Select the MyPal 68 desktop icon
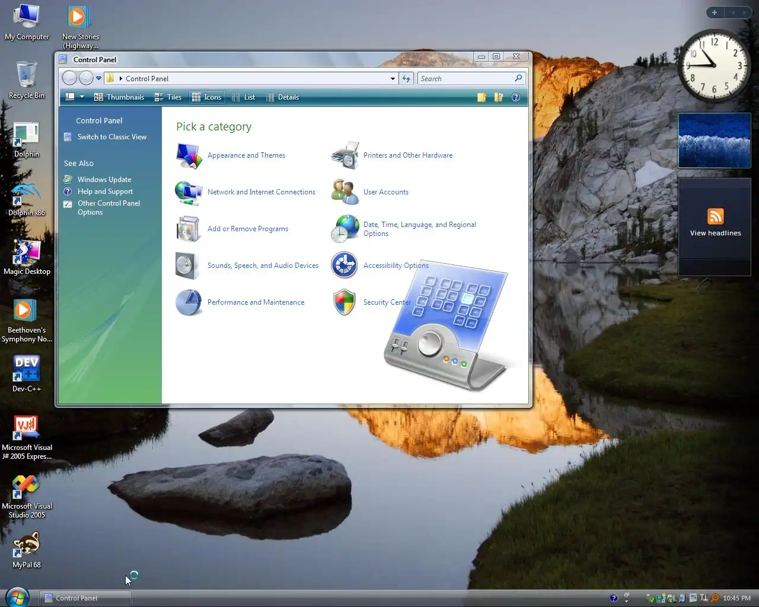This screenshot has width=759, height=607. coord(27,550)
